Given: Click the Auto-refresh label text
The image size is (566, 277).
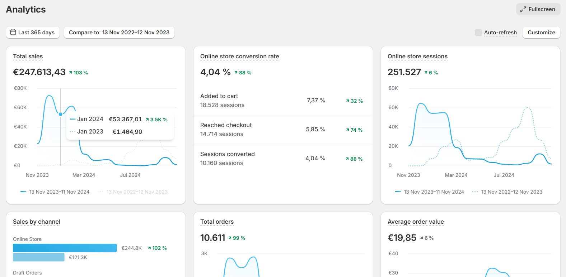Looking at the screenshot, I should [x=500, y=33].
